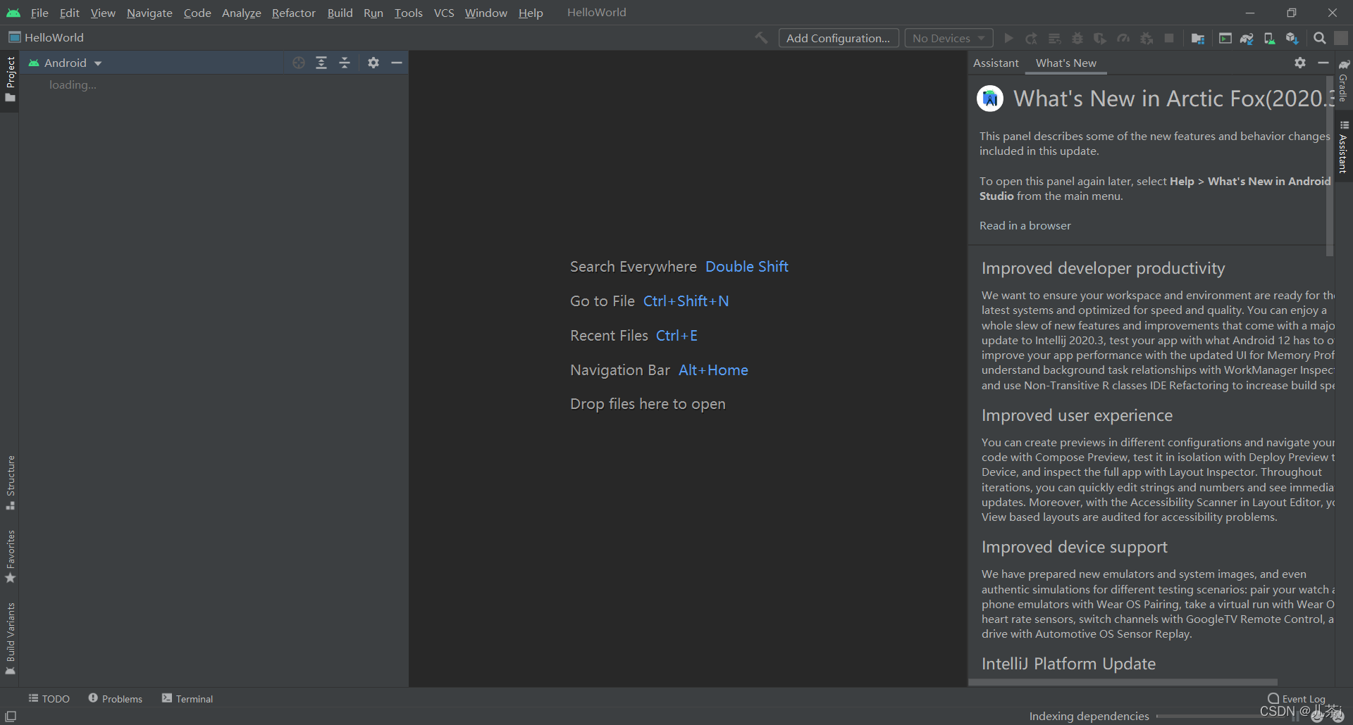1353x725 pixels.
Task: Click Run with Coverage shield icon
Action: click(x=1100, y=38)
